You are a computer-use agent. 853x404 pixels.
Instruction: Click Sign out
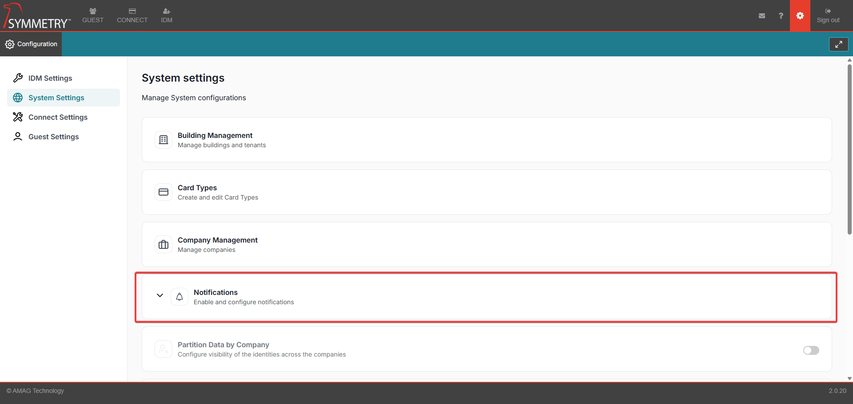[x=828, y=16]
